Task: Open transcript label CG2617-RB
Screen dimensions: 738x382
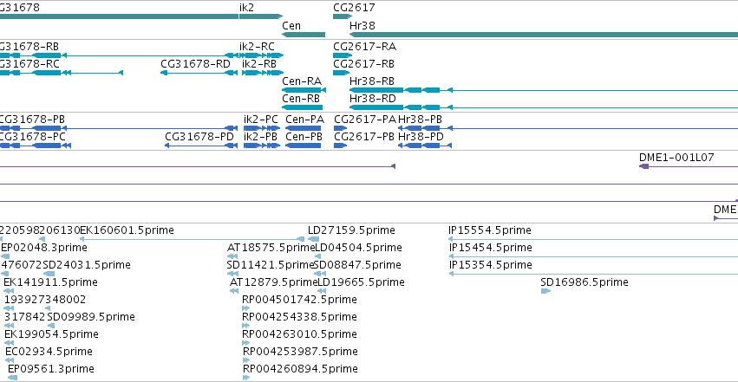Action: coord(364,64)
